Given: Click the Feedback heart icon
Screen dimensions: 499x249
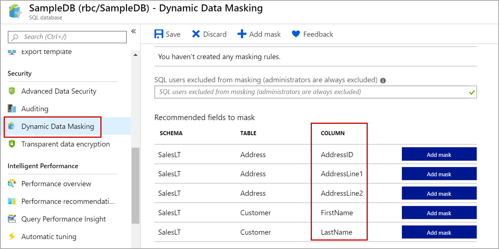Looking at the screenshot, I should click(296, 34).
